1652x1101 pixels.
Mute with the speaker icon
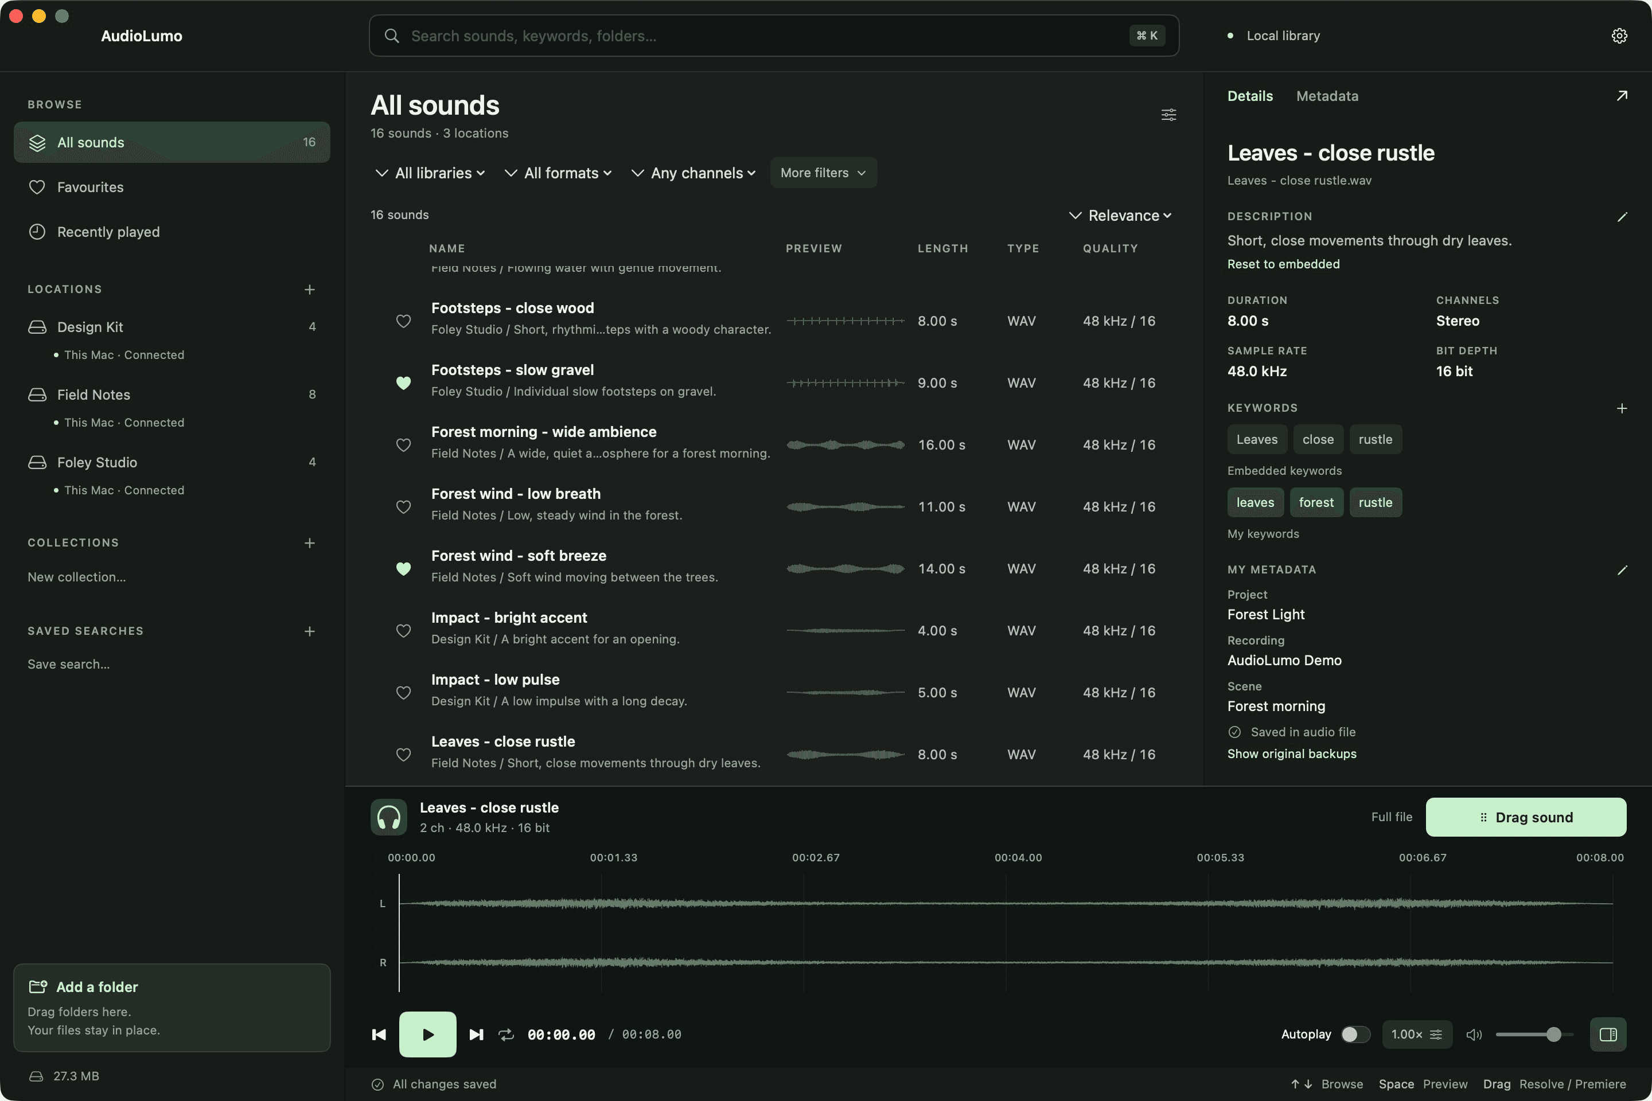[x=1474, y=1034]
